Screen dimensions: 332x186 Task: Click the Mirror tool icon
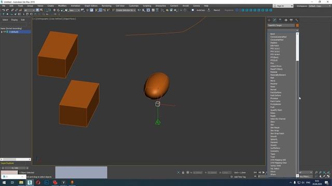[x=139, y=10]
